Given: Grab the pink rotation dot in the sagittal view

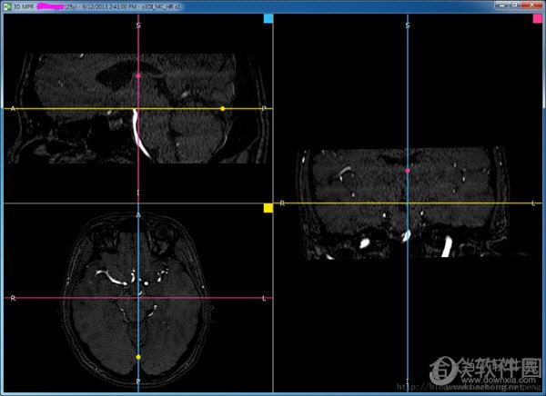Looking at the screenshot, I should click(138, 75).
